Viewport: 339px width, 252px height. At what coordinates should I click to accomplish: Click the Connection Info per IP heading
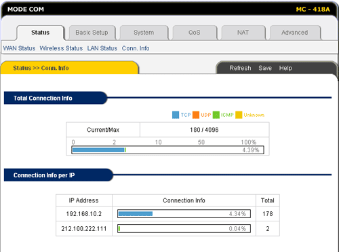(x=44, y=175)
